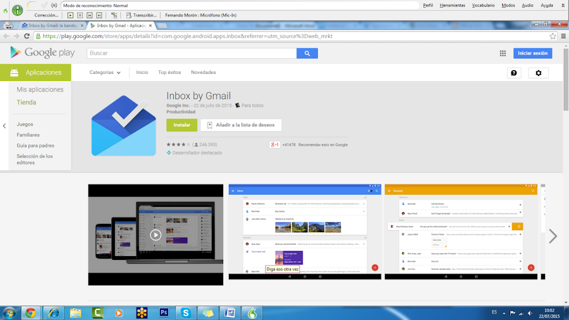Click Añadir a la lista de deseos
Screen dimensions: 569x320
[x=241, y=125]
